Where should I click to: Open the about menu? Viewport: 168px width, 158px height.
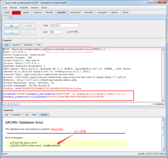point(44,8)
